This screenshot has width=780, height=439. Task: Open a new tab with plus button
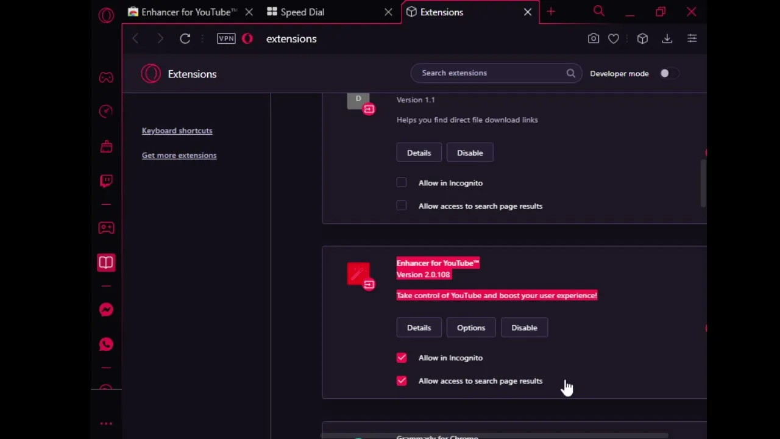coord(551,12)
